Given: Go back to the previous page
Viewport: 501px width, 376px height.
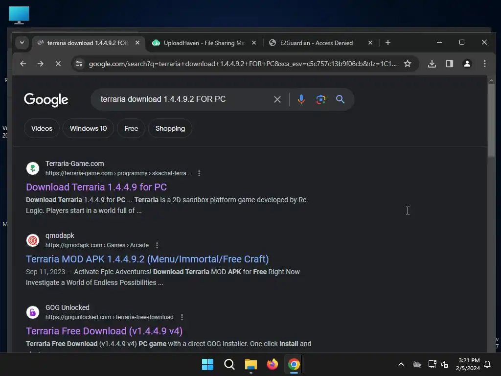Looking at the screenshot, I should (x=23, y=64).
